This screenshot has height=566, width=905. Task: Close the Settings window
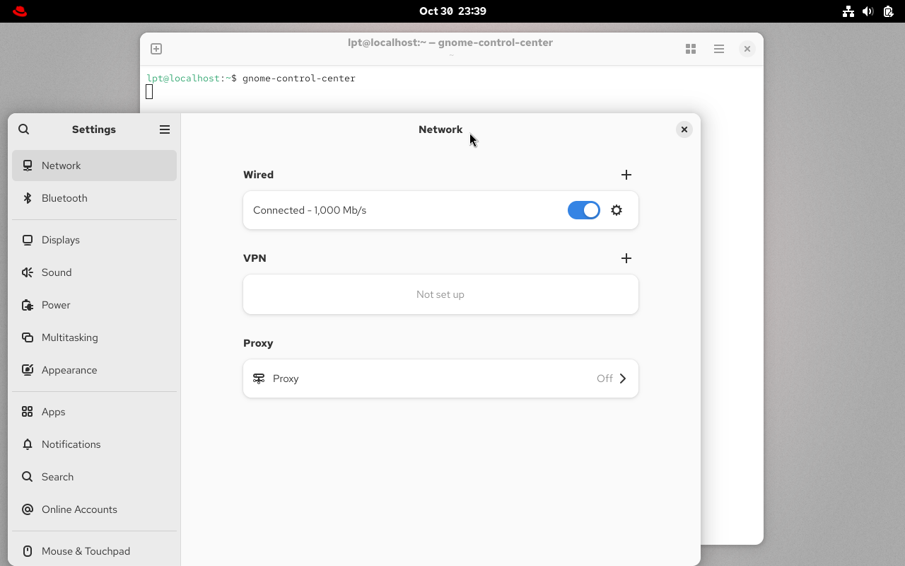click(x=684, y=129)
